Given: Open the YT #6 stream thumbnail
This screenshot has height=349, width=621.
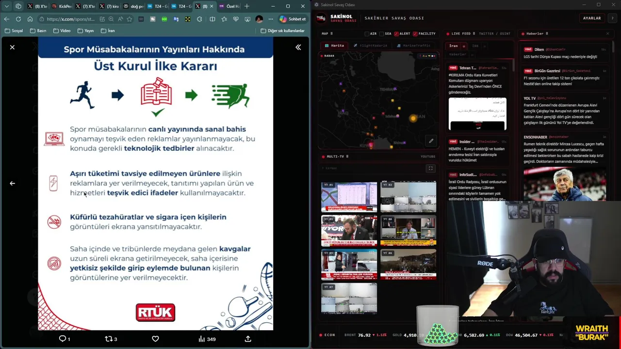Looking at the screenshot, I should pos(408,264).
